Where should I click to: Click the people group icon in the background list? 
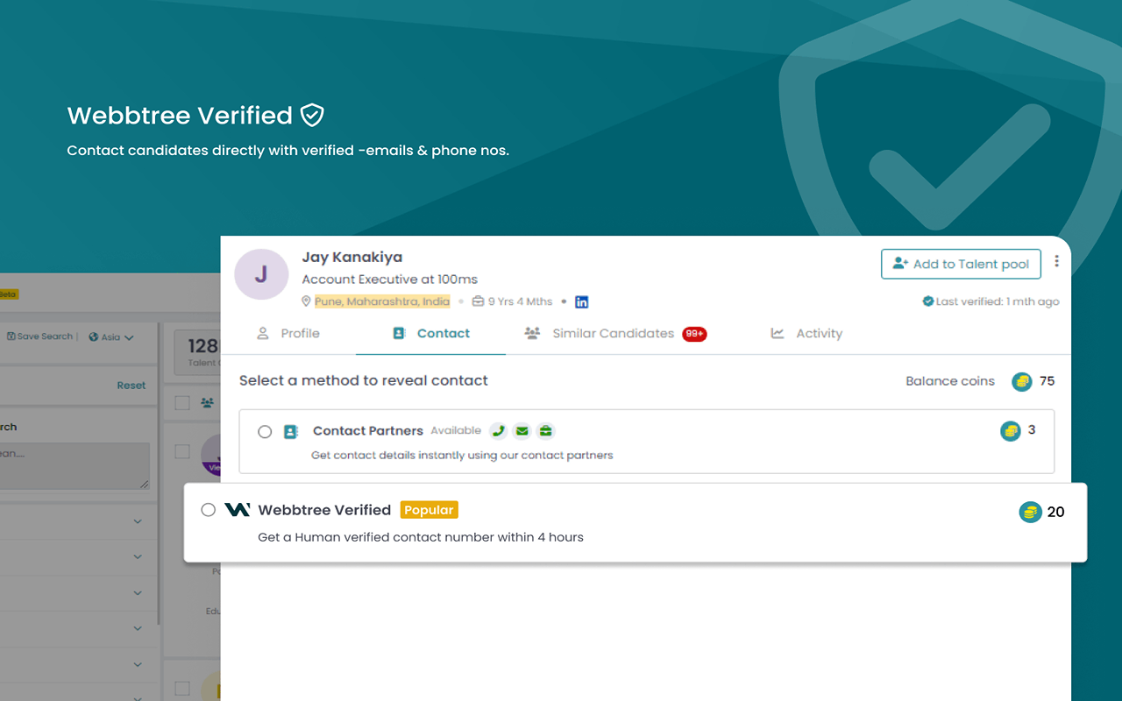tap(208, 403)
